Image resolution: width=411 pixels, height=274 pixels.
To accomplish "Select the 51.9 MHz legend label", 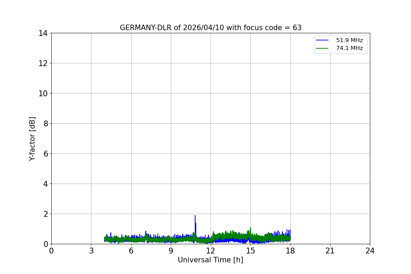I will point(349,40).
